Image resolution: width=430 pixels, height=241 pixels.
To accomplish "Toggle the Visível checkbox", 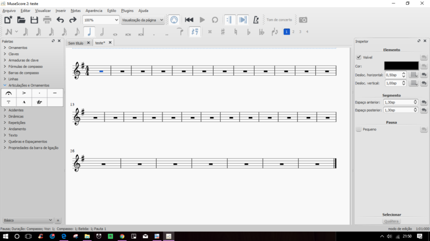I will [359, 57].
